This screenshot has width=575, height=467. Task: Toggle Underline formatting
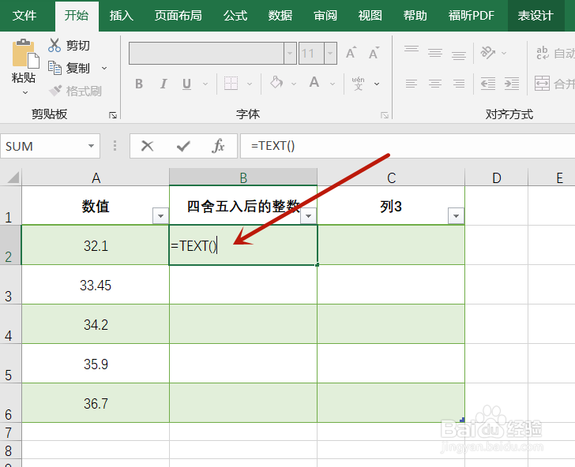(186, 84)
